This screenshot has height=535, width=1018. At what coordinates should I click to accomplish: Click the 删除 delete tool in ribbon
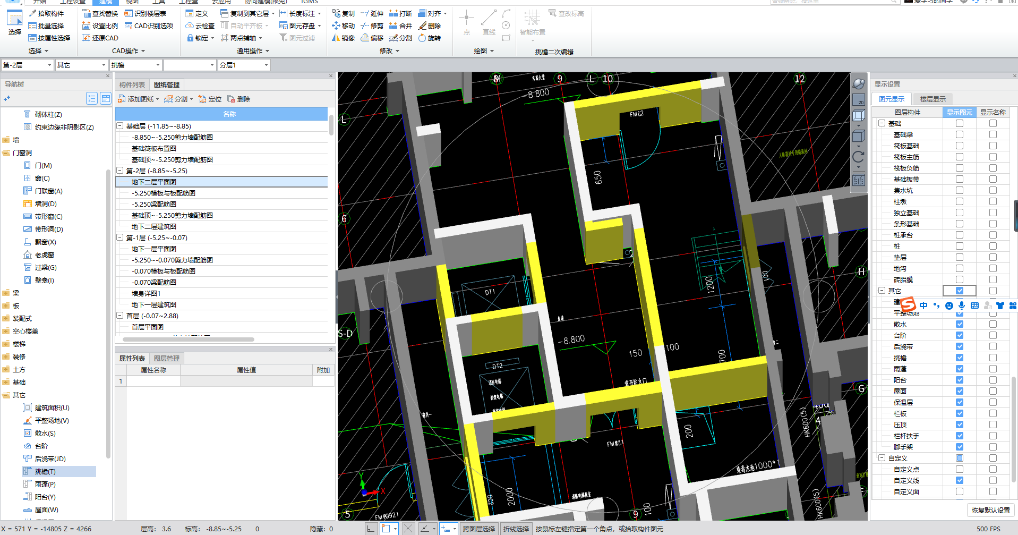tap(430, 26)
